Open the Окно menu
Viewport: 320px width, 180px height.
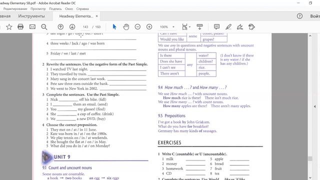[69, 9]
